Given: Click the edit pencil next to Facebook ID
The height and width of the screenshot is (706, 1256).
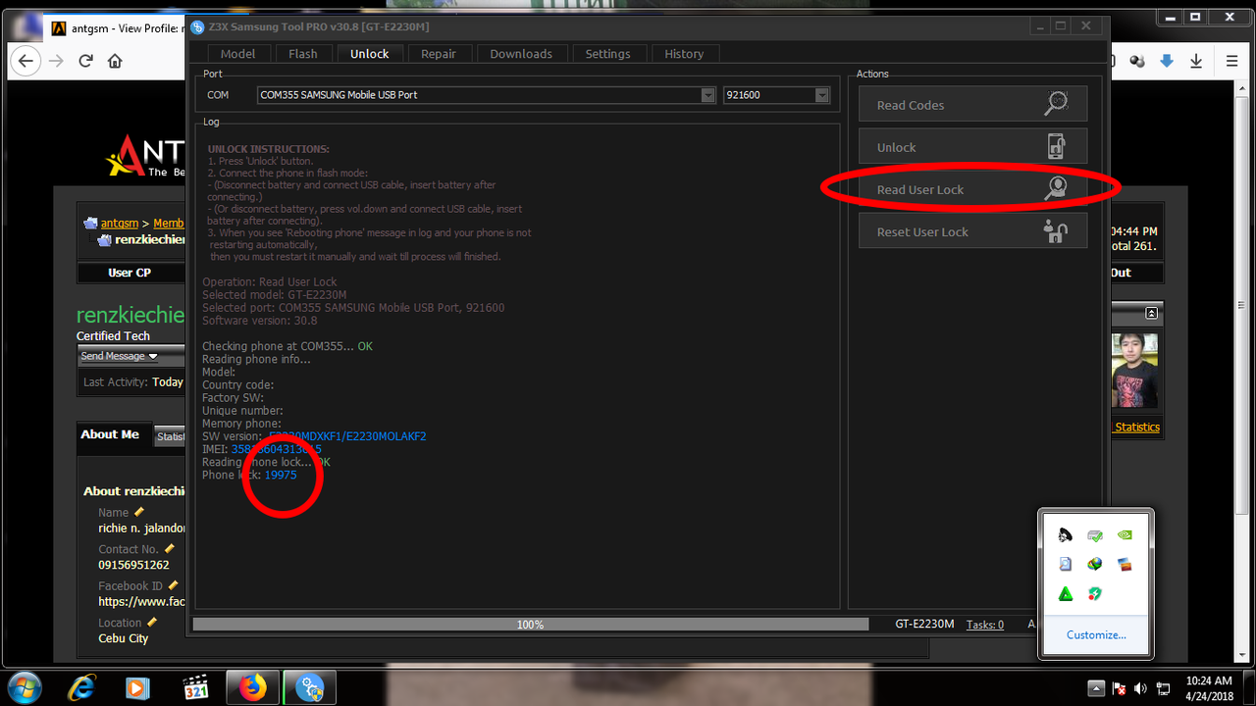Looking at the screenshot, I should pyautogui.click(x=174, y=585).
